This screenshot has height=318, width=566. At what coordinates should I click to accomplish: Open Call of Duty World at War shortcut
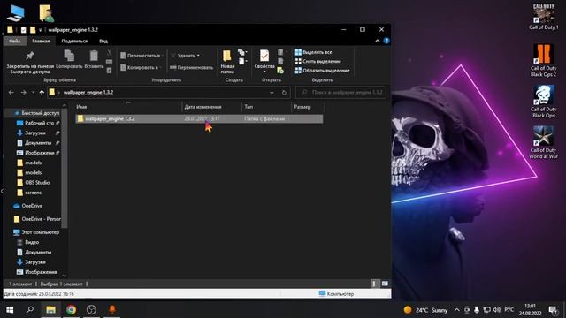coord(543,142)
